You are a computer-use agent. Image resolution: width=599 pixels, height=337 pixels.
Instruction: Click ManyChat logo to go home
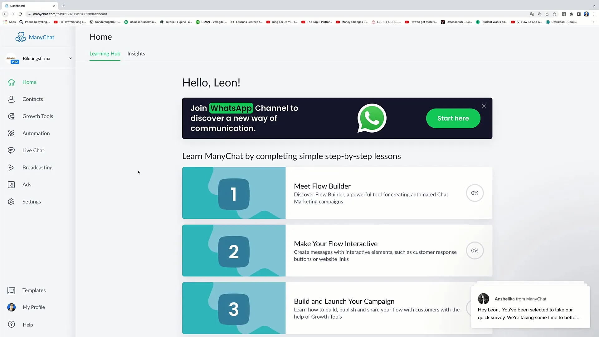[x=35, y=37]
